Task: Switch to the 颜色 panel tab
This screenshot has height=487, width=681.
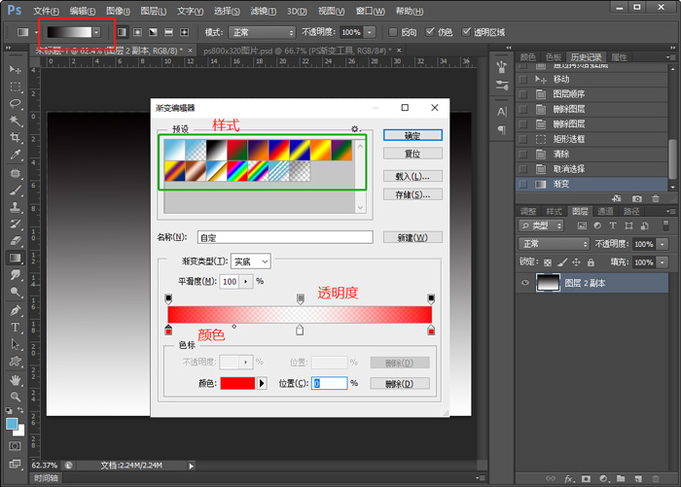Action: pos(527,57)
